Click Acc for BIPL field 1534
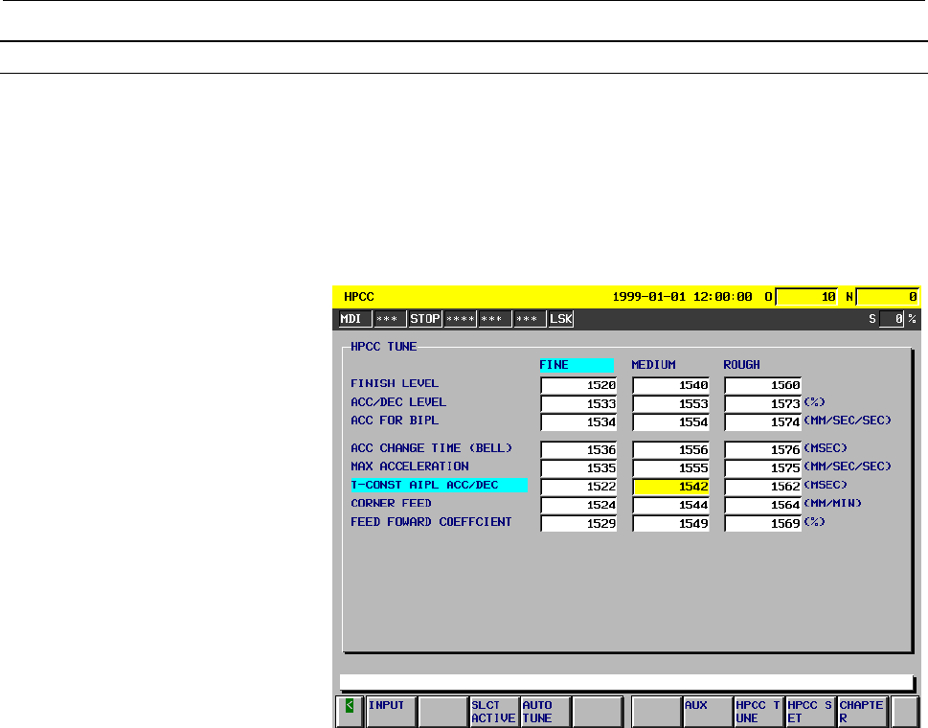Image resolution: width=928 pixels, height=728 pixels. [578, 422]
